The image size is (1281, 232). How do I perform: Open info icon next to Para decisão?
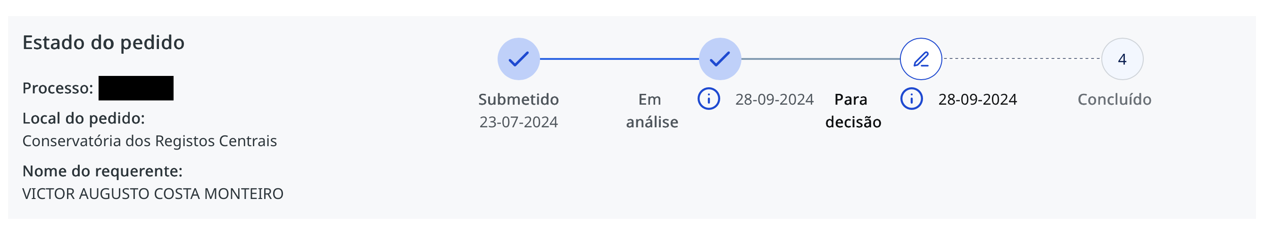click(x=911, y=99)
